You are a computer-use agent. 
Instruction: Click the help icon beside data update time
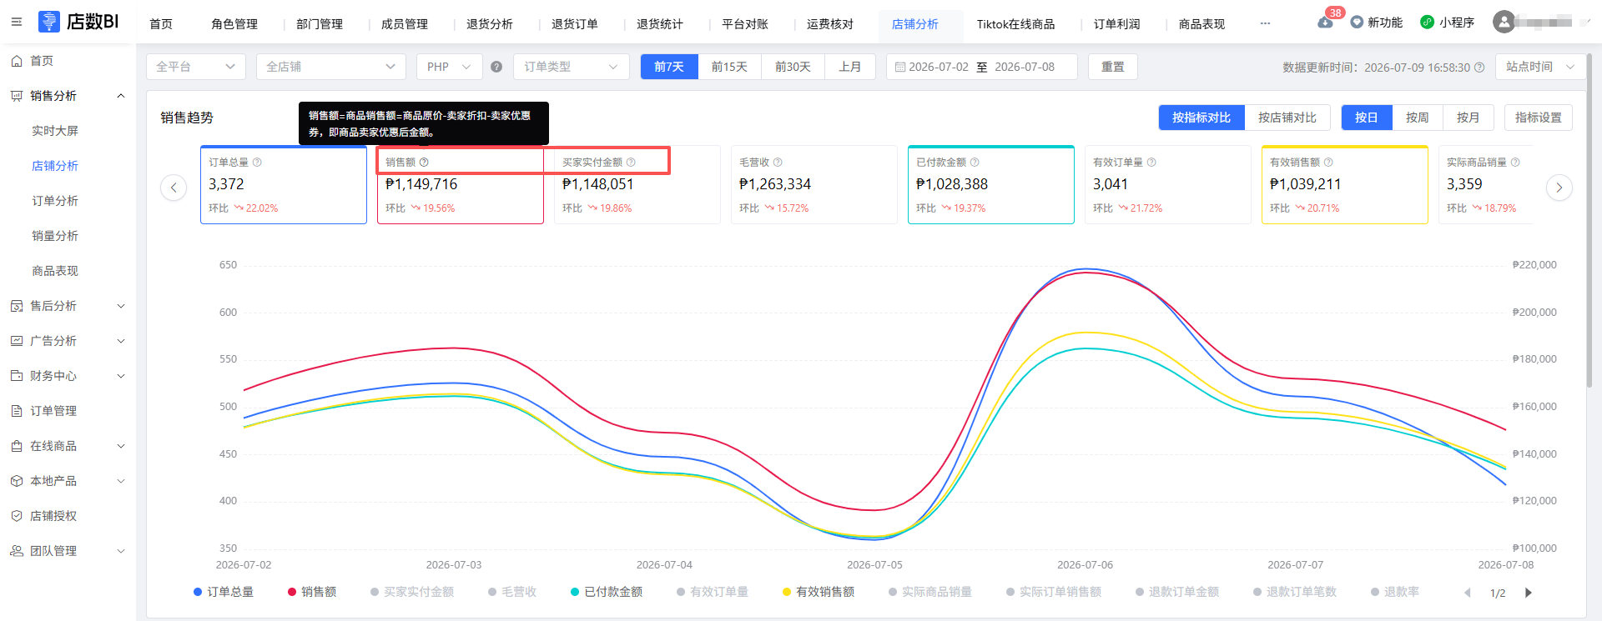pos(1479,68)
